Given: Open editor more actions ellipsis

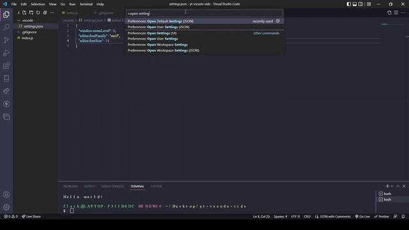Looking at the screenshot, I should click(x=403, y=13).
